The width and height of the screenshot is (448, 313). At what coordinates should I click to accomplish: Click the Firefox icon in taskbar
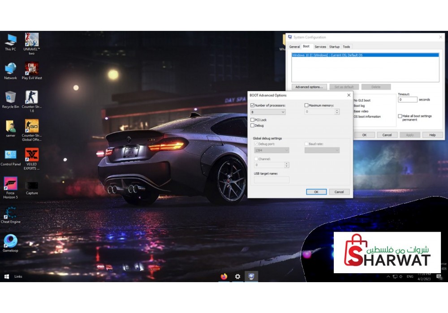(224, 276)
